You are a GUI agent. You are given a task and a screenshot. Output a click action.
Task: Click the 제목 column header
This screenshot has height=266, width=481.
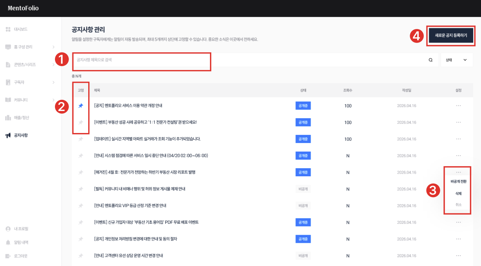click(x=97, y=90)
